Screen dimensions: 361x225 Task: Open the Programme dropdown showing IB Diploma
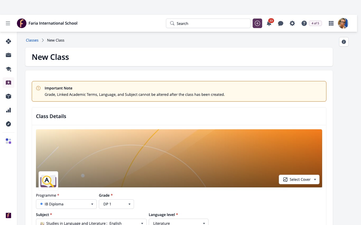click(x=66, y=204)
